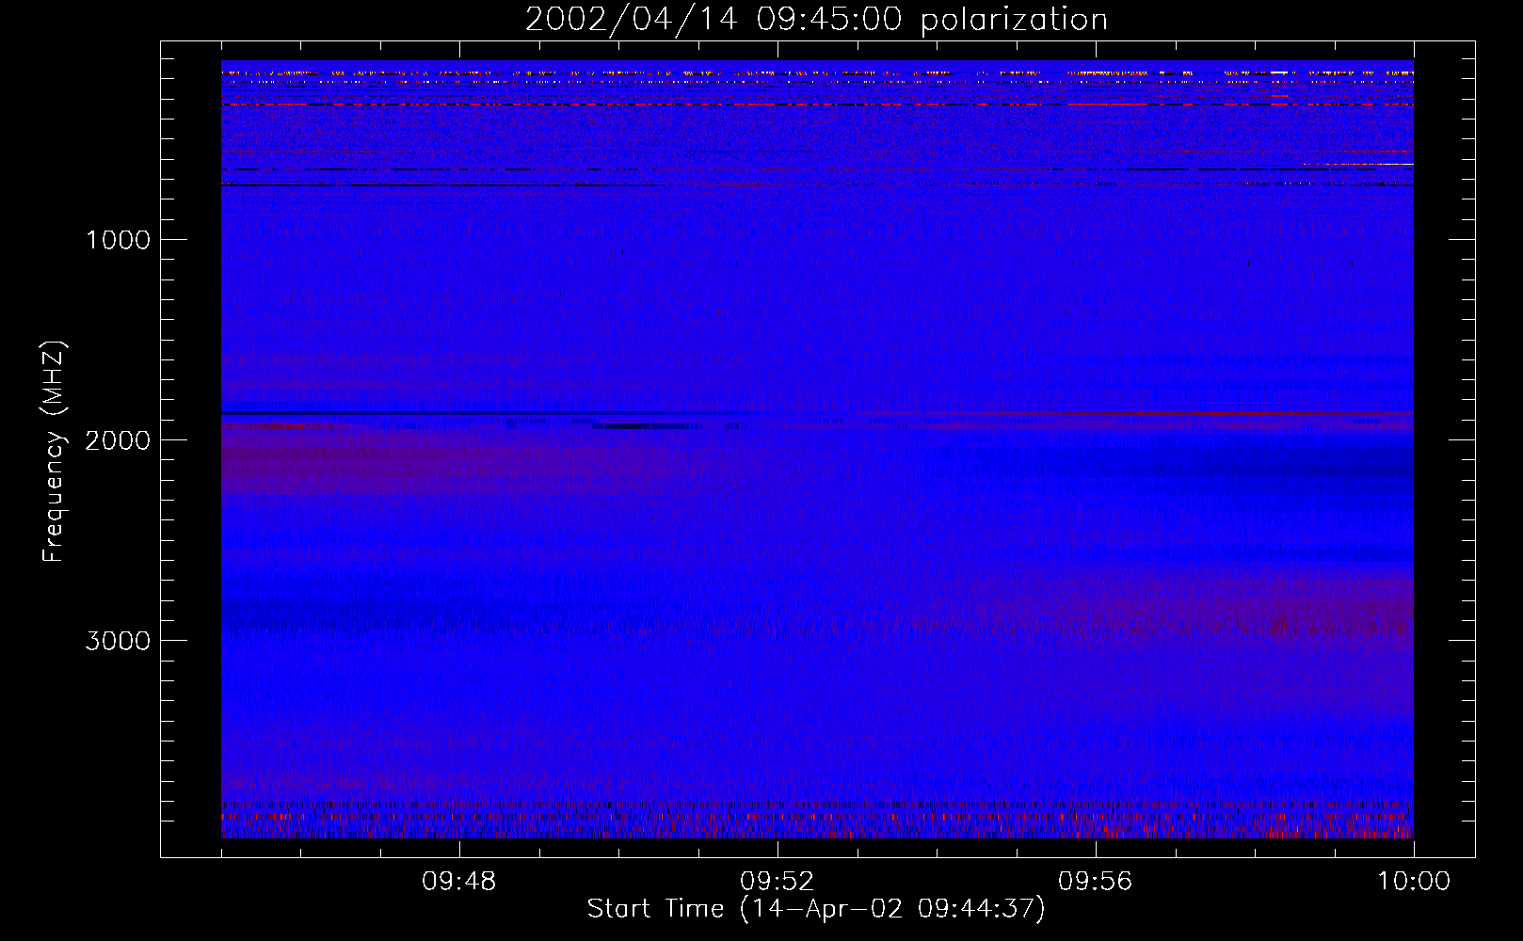Click the 09:48 time tick label

click(458, 882)
